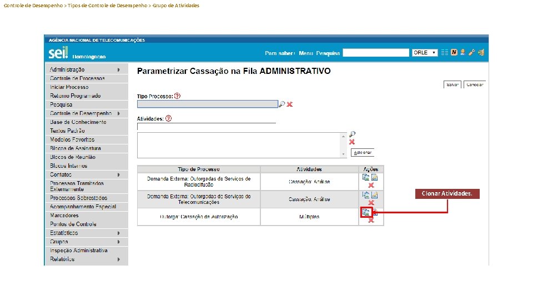
Task: Focus the Atividades text input field
Action: [x=207, y=127]
